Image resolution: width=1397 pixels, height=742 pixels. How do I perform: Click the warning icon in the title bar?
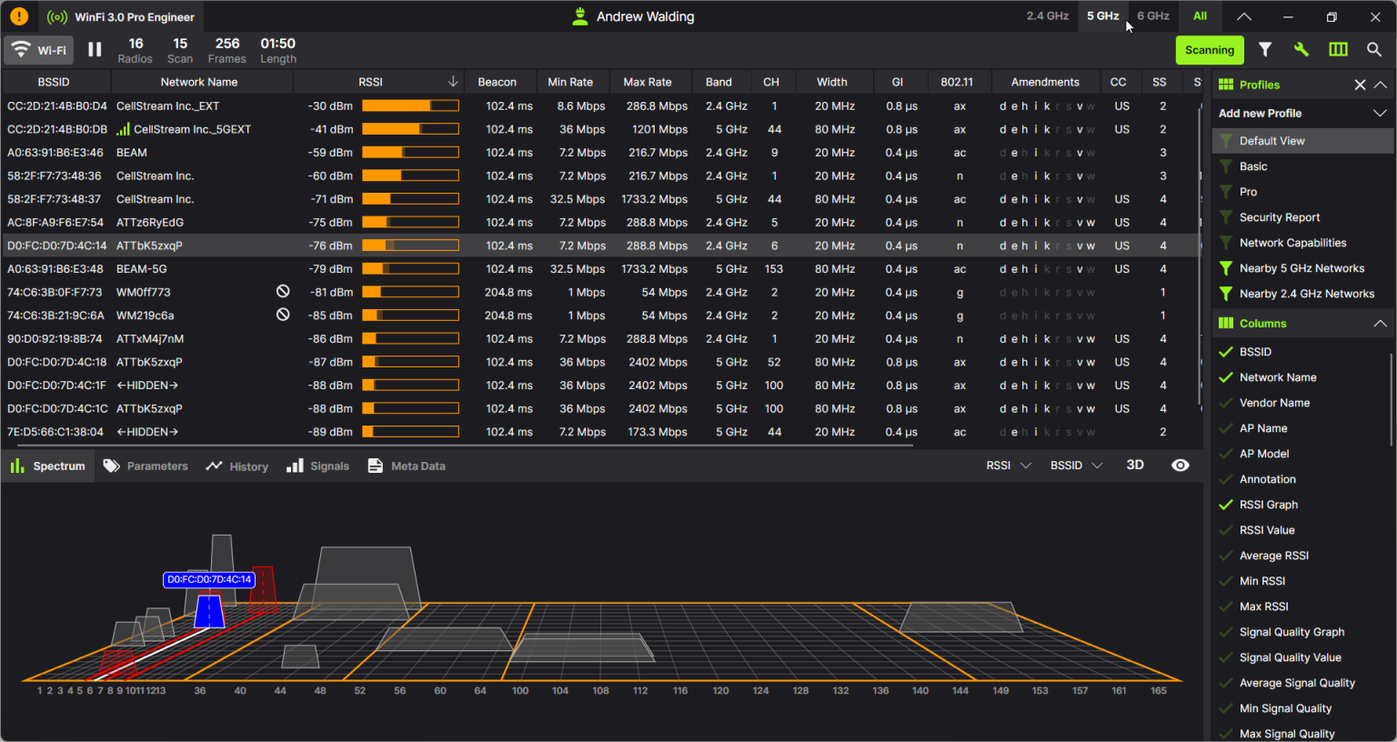click(17, 15)
